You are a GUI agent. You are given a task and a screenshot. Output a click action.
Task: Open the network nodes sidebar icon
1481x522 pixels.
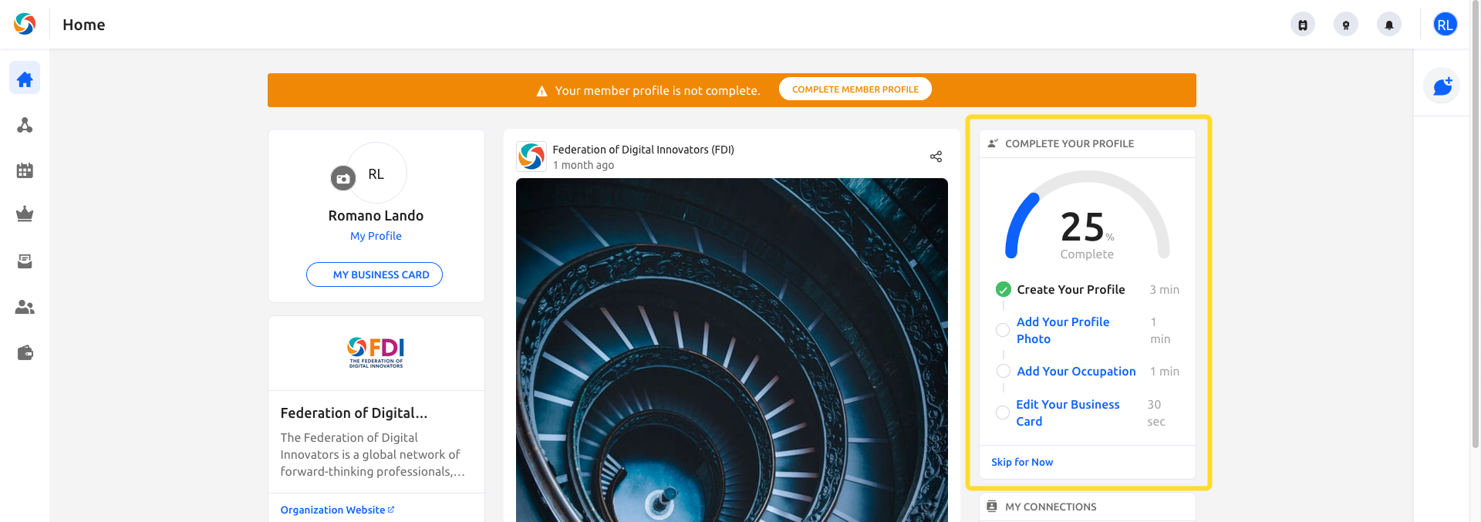point(25,125)
